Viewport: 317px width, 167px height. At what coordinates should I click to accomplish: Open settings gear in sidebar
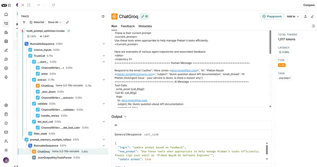tap(6, 105)
